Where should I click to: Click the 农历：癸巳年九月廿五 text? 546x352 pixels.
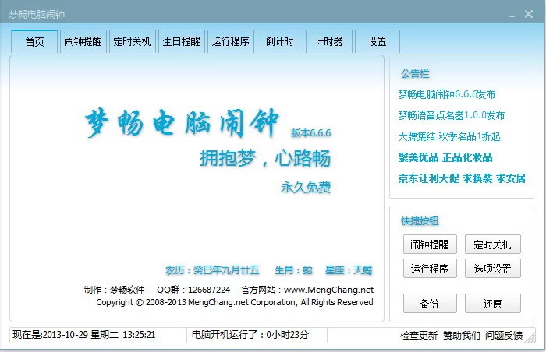212,270
